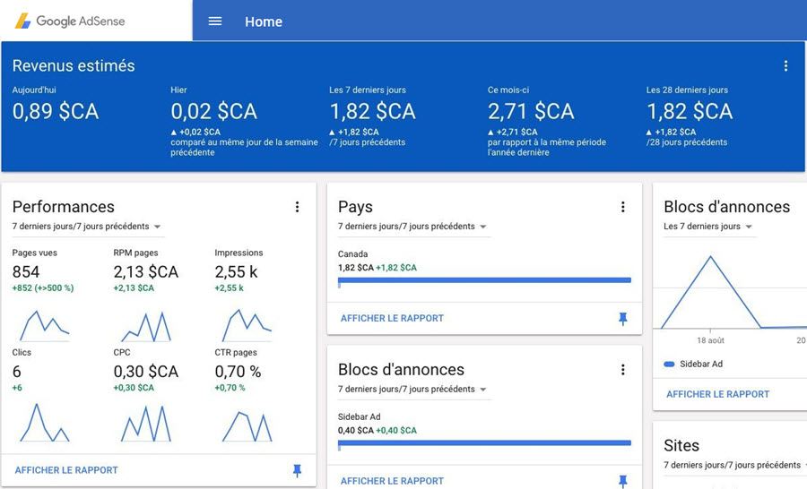
Task: Click the Clics sparkline chart
Action: click(x=44, y=423)
